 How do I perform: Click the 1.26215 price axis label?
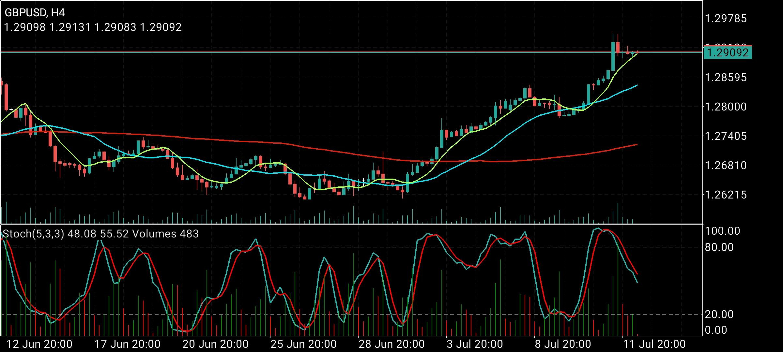[x=726, y=195]
